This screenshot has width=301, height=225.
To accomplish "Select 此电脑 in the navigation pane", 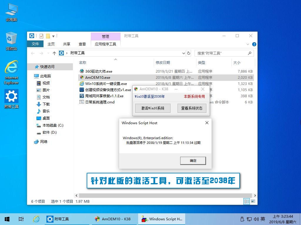I will click(x=46, y=76).
